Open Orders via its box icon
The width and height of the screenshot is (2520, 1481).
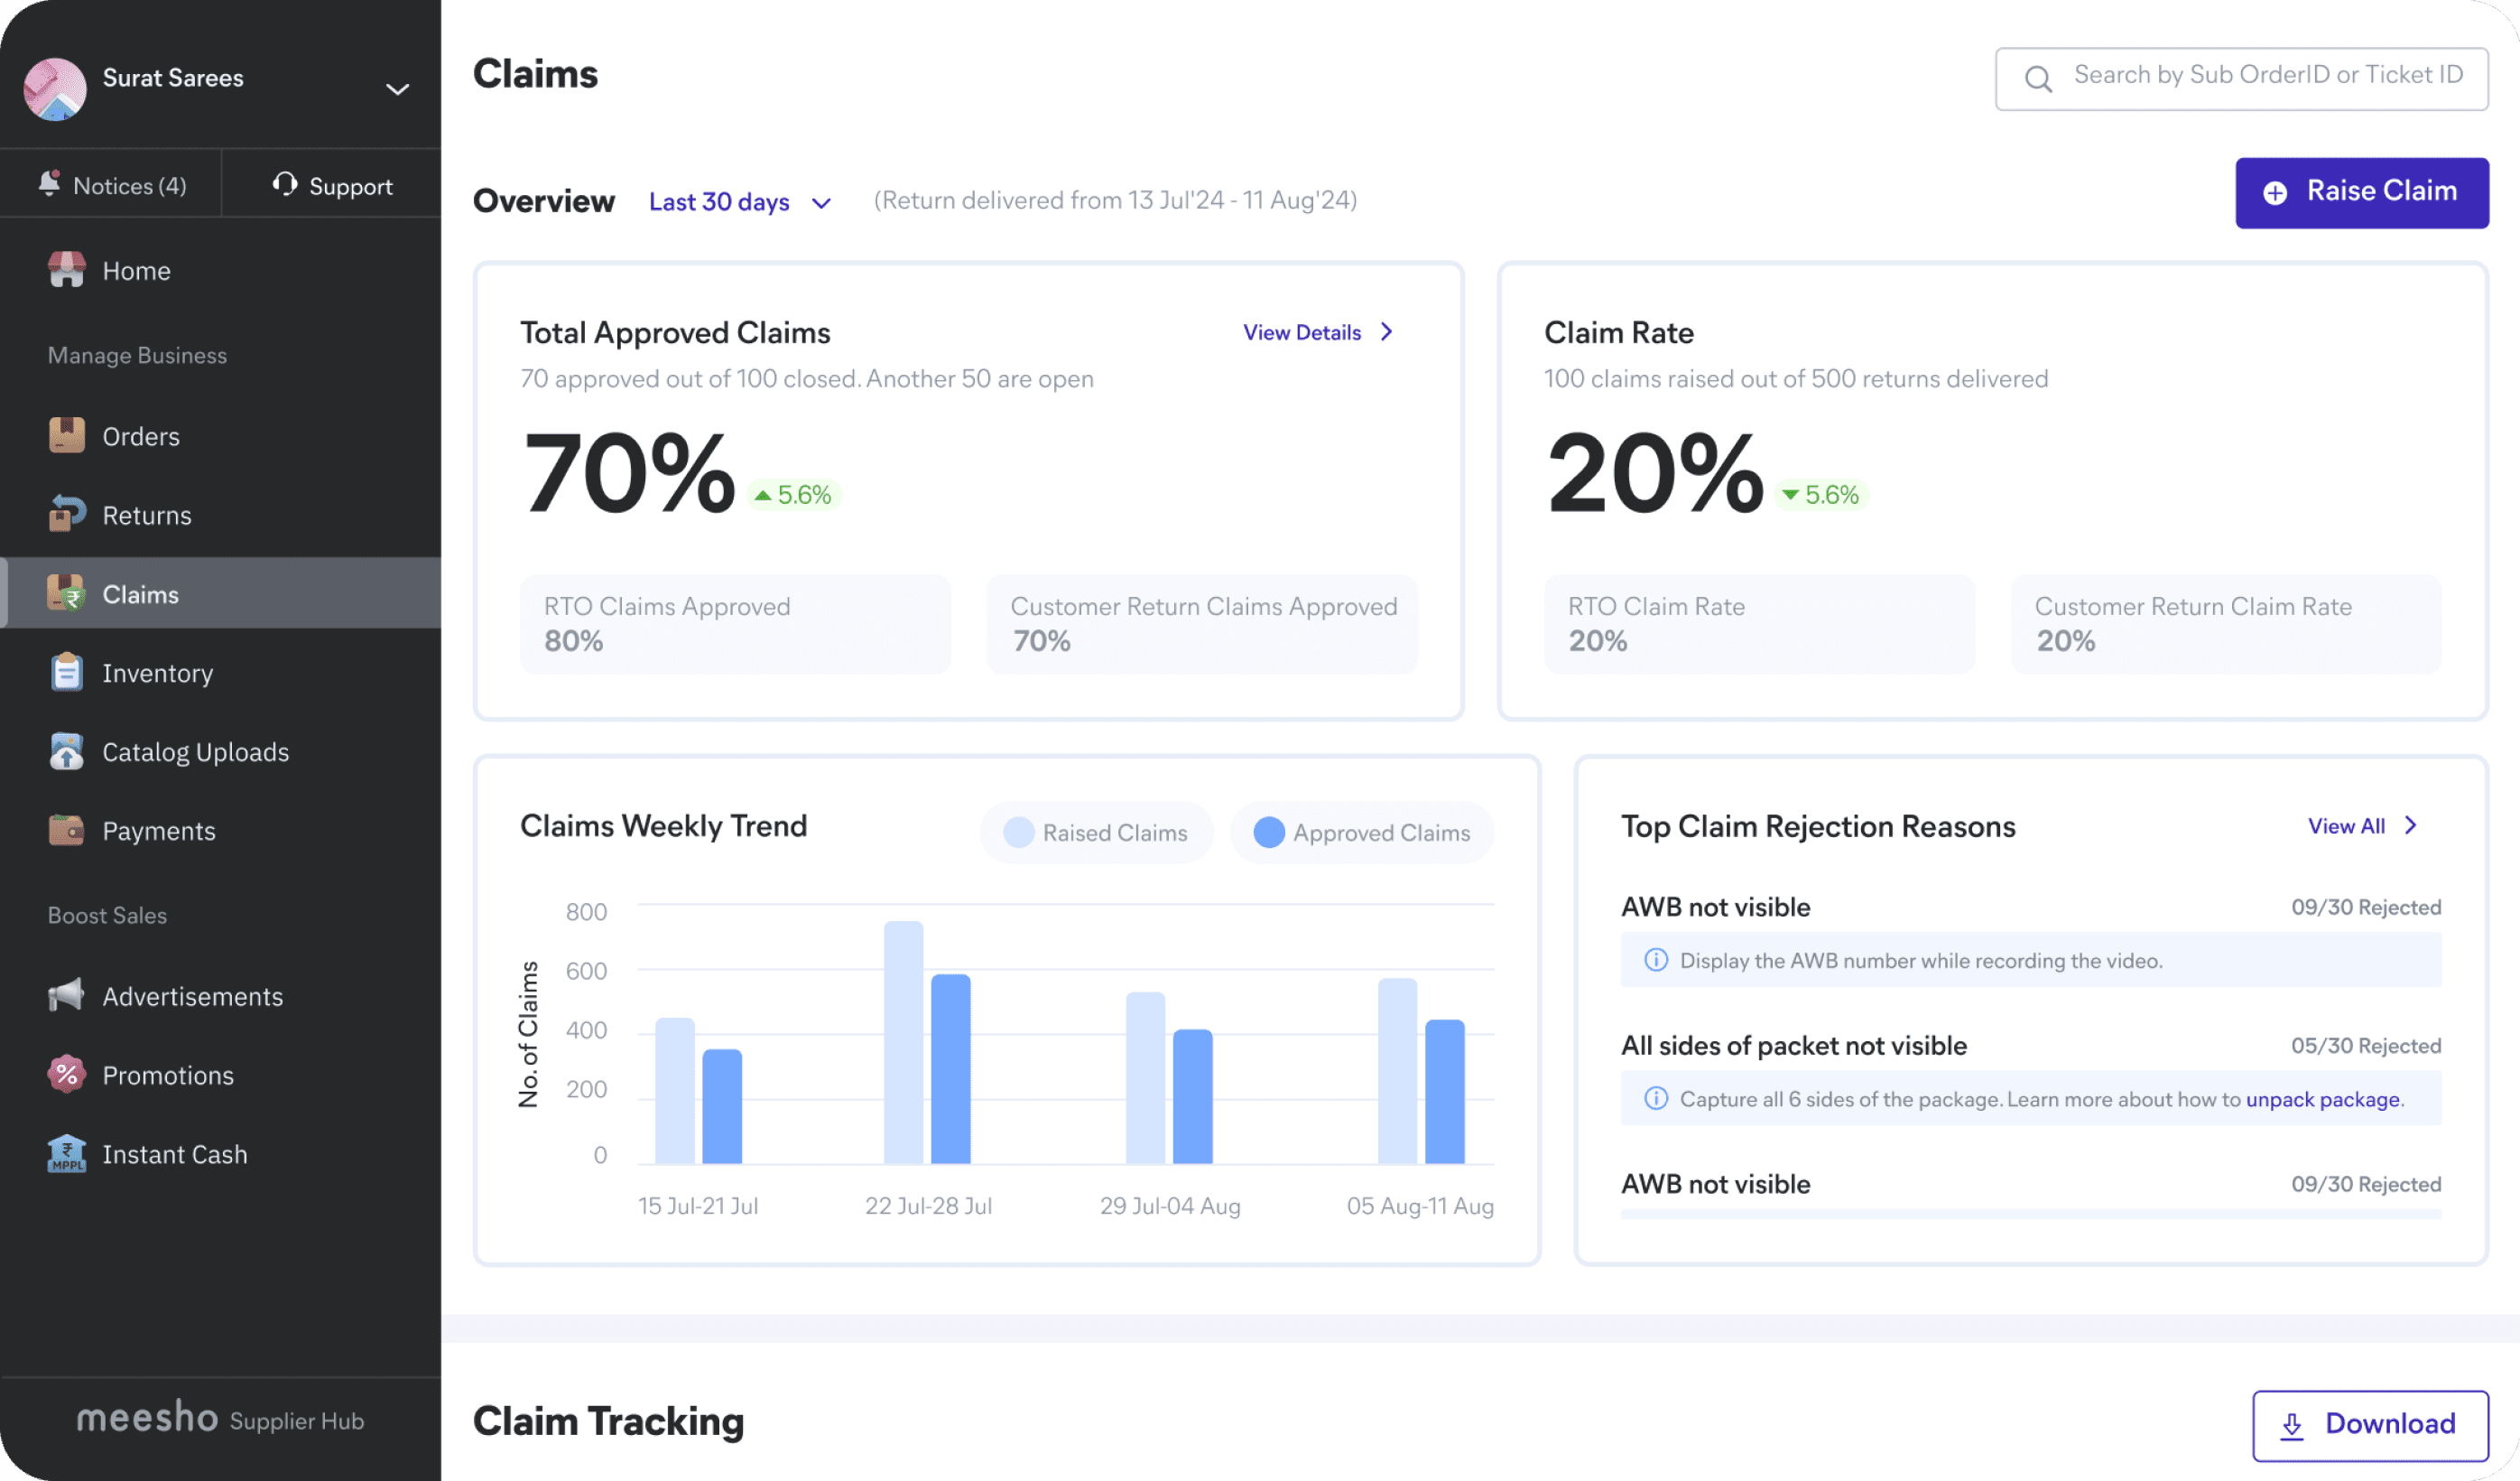pyautogui.click(x=66, y=435)
